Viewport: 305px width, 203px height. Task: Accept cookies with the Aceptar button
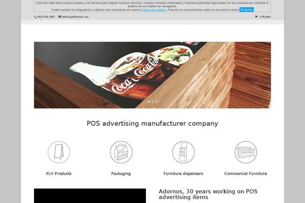click(x=246, y=10)
